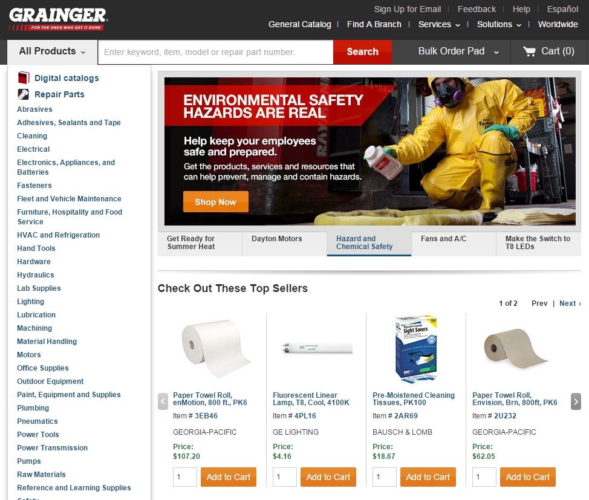Open the Services dropdown menu

pos(439,24)
